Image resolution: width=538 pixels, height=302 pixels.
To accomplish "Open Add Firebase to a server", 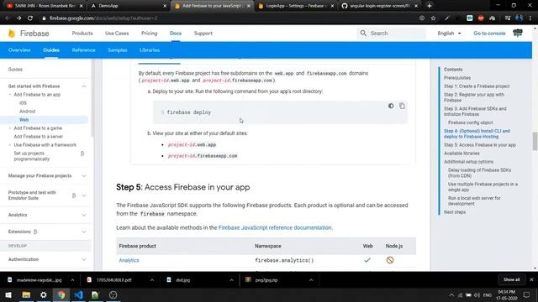I will (39, 137).
